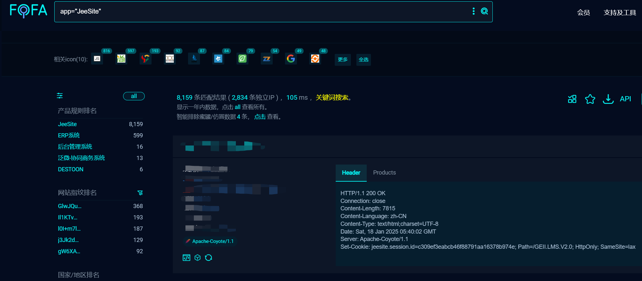
Task: Open the three-dot options in search bar
Action: (x=474, y=11)
